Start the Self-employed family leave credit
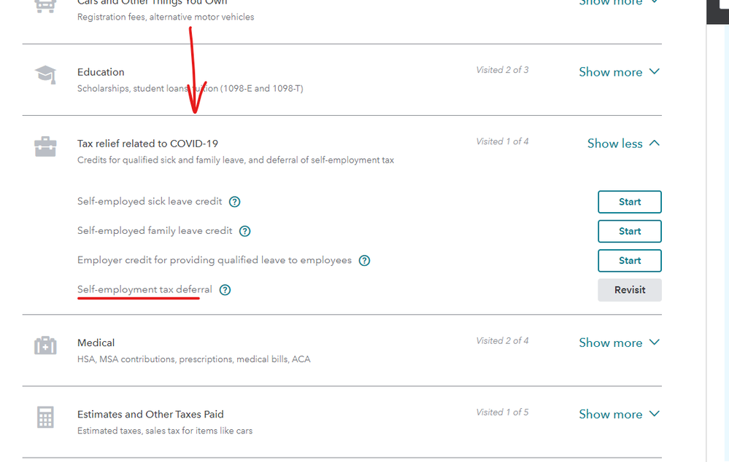 coord(629,231)
